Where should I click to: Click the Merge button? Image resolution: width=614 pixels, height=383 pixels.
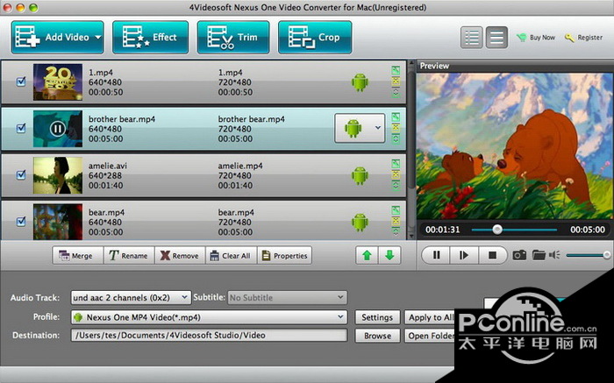(x=78, y=255)
